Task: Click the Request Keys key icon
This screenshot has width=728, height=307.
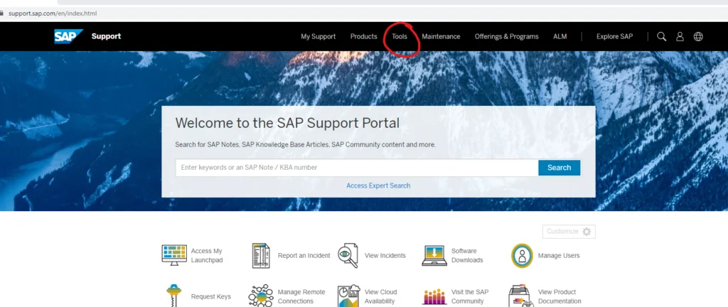Action: [x=173, y=296]
